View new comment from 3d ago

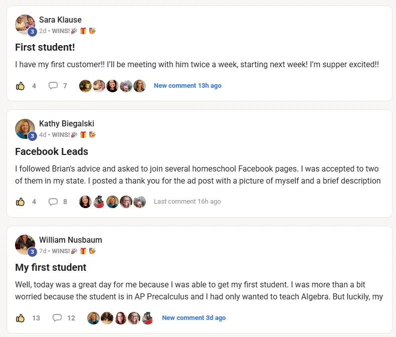click(x=193, y=318)
